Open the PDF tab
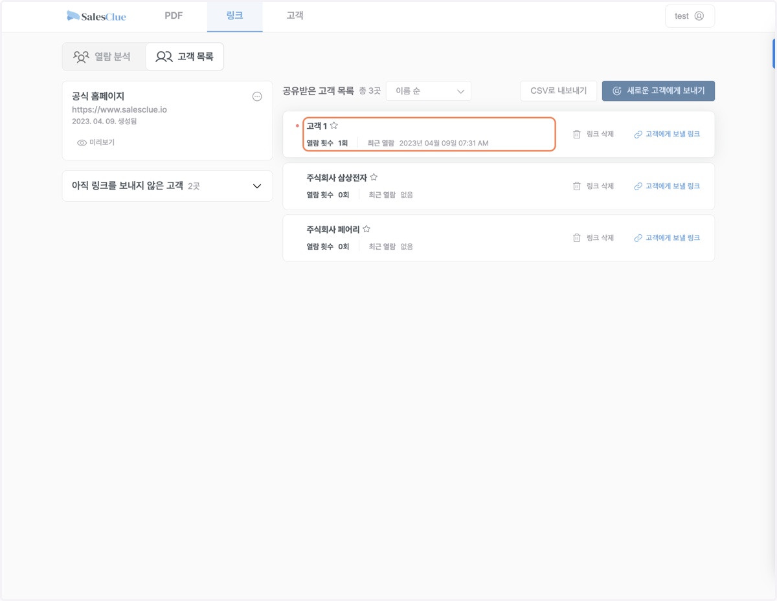Image resolution: width=777 pixels, height=601 pixels. pos(174,16)
